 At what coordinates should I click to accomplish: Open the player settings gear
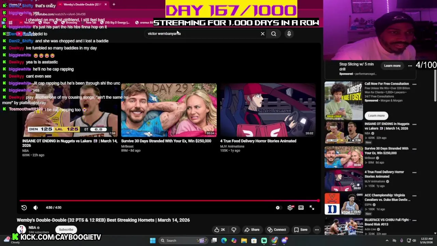pos(290,207)
